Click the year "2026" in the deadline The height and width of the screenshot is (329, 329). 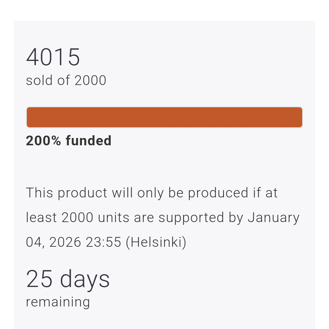[x=65, y=242]
